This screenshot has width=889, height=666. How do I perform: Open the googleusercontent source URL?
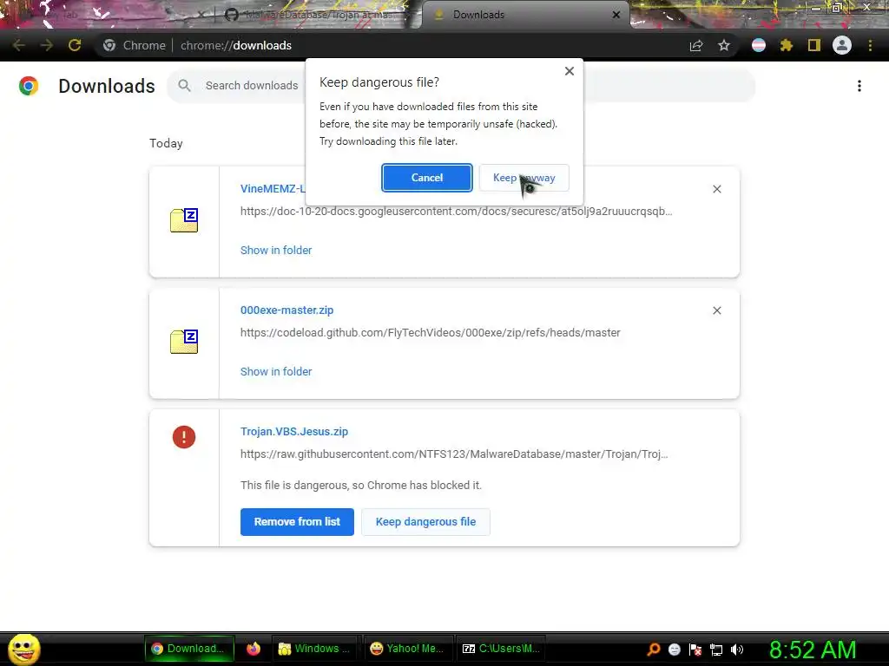[x=457, y=212]
